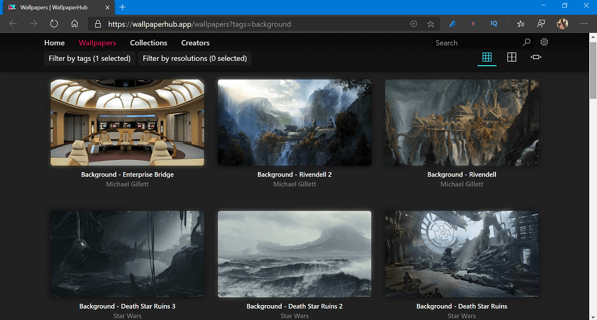Open Collections navigation item
This screenshot has width=597, height=320.
point(149,42)
